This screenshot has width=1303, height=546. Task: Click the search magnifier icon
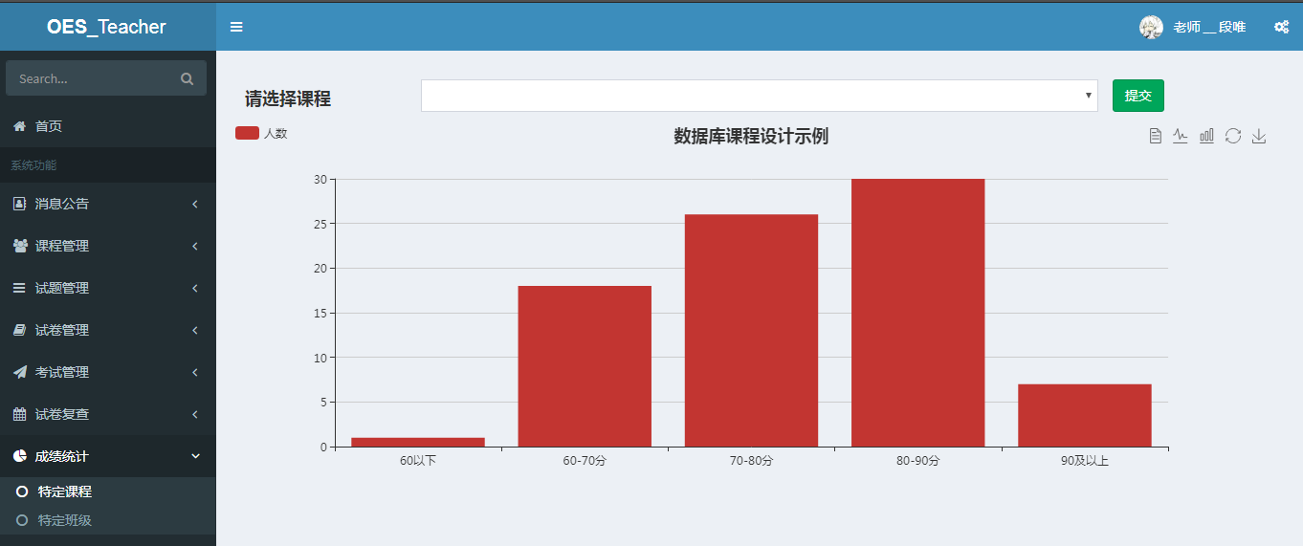tap(187, 79)
